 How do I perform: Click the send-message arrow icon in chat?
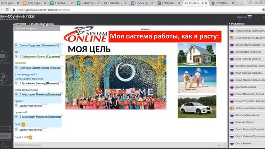[x=219, y=145]
